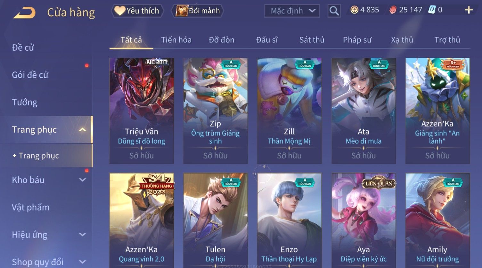Image resolution: width=482 pixels, height=268 pixels.
Task: Select the Tiến hóa tab
Action: [x=176, y=40]
